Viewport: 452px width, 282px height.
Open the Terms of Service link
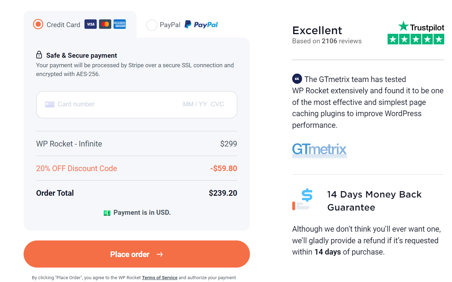point(159,277)
